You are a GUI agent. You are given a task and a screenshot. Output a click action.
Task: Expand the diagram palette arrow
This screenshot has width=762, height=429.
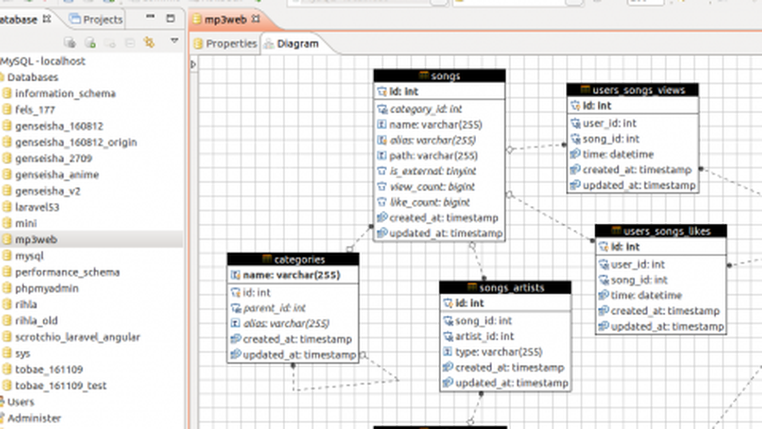pos(193,65)
